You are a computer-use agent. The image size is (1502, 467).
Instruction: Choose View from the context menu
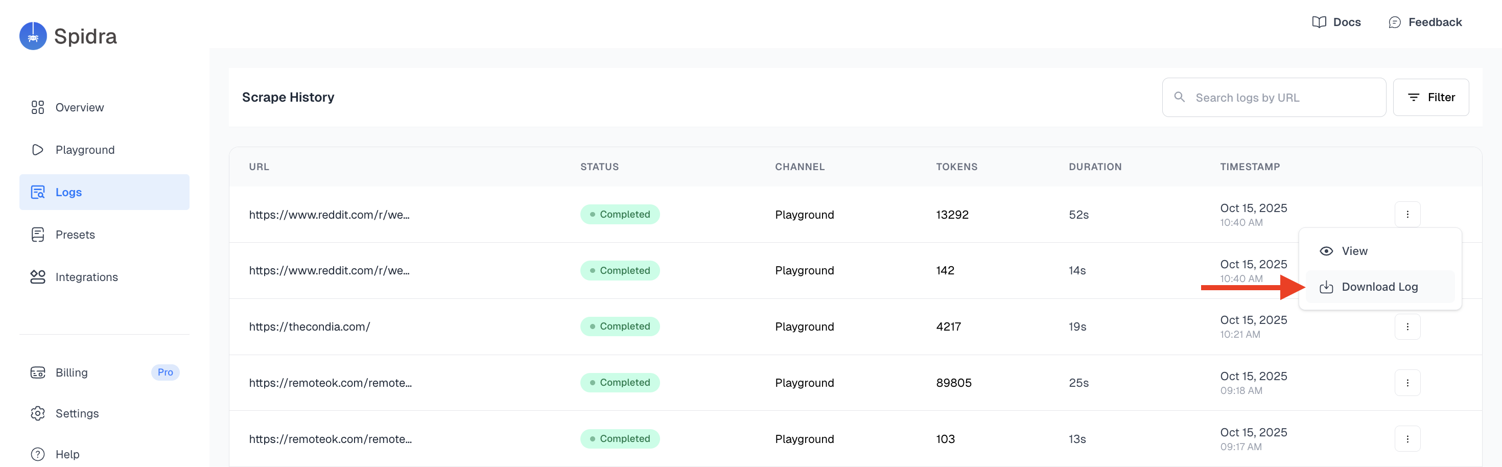coord(1379,251)
